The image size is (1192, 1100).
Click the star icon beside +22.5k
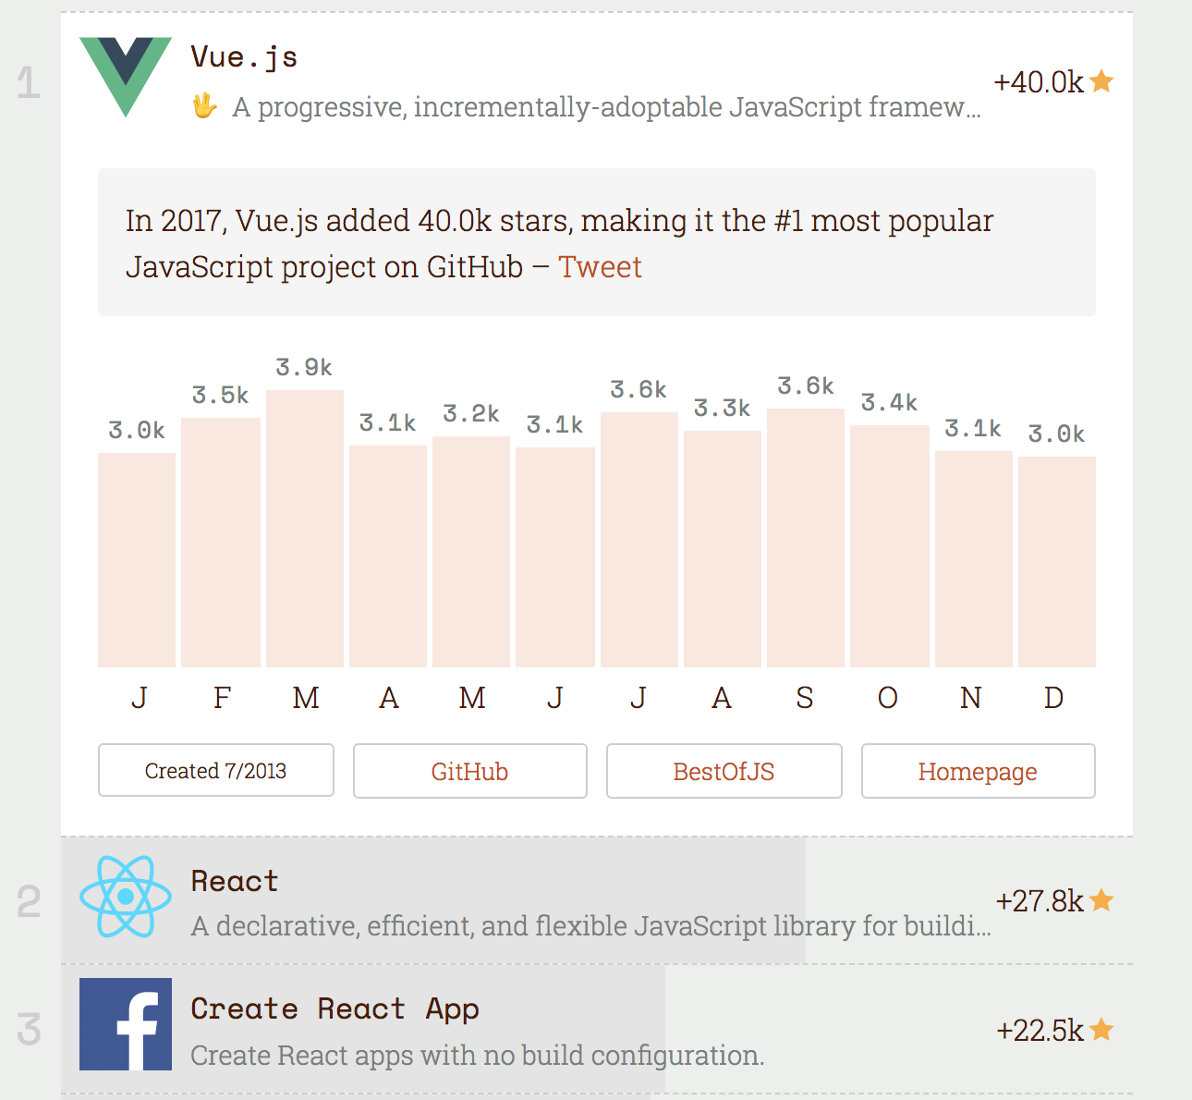point(1101,1029)
